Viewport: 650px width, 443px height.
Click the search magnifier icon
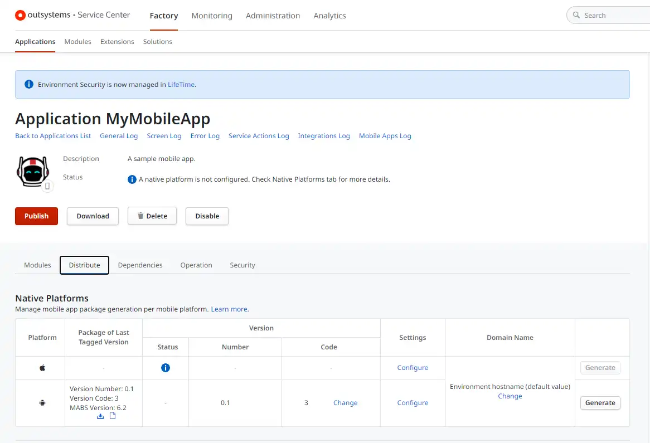(576, 15)
